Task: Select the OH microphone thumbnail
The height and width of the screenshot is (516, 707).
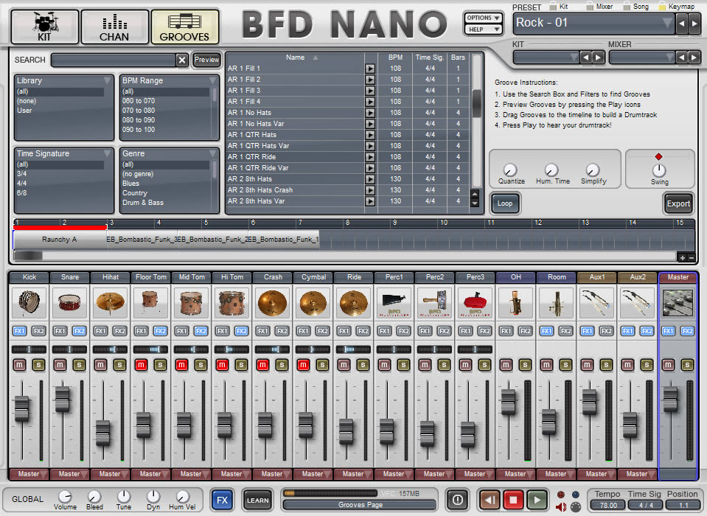Action: [516, 302]
